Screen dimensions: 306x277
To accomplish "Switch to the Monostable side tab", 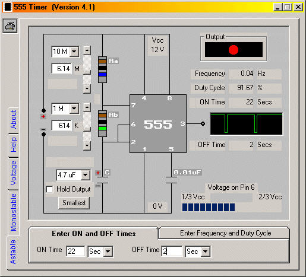I will pyautogui.click(x=13, y=212).
